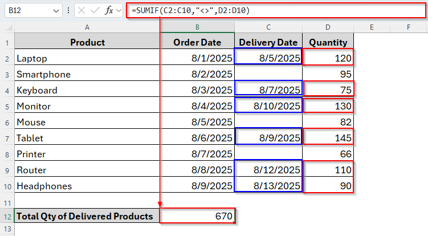Select column D header
The image size is (428, 236).
[x=328, y=27]
